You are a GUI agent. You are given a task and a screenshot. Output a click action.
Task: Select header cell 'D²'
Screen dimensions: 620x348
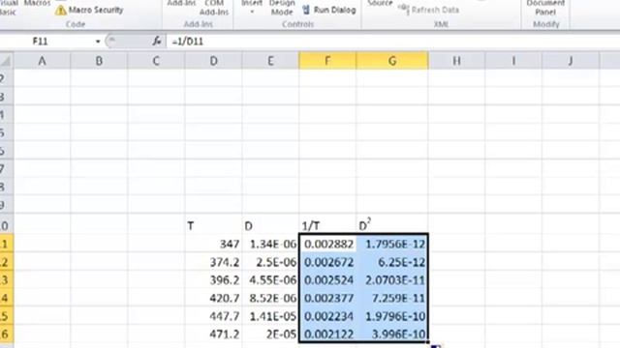[391, 225]
